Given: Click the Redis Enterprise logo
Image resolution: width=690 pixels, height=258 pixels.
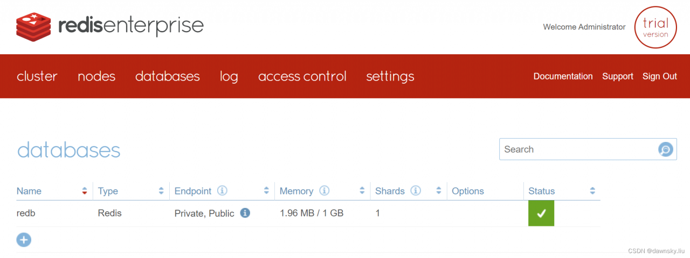Looking at the screenshot, I should [x=110, y=26].
